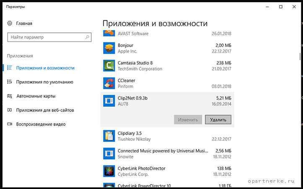Click the search magnifier icon
303x189 pixels.
[x=87, y=37]
